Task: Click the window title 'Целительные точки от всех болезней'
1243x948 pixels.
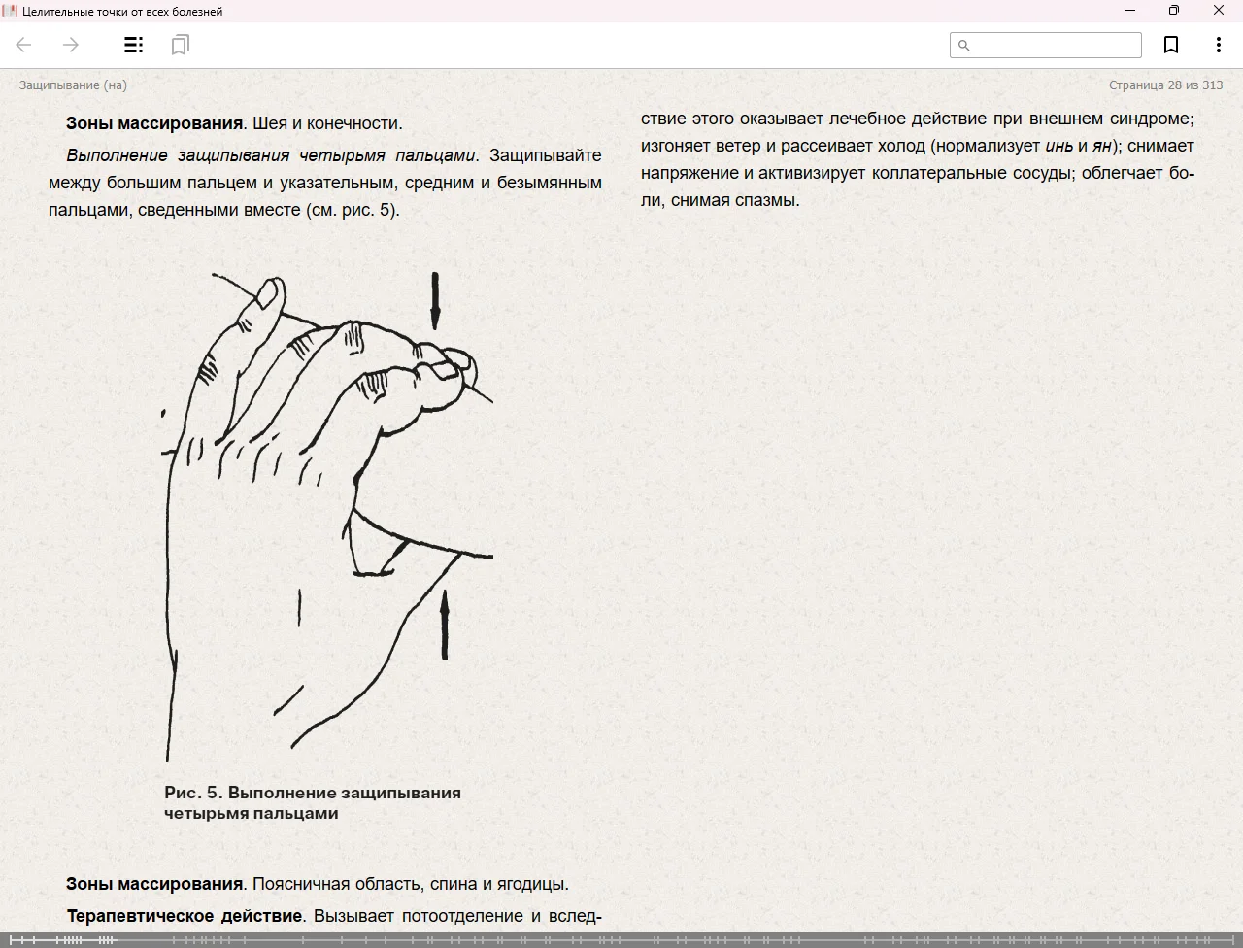Action: pos(122,12)
